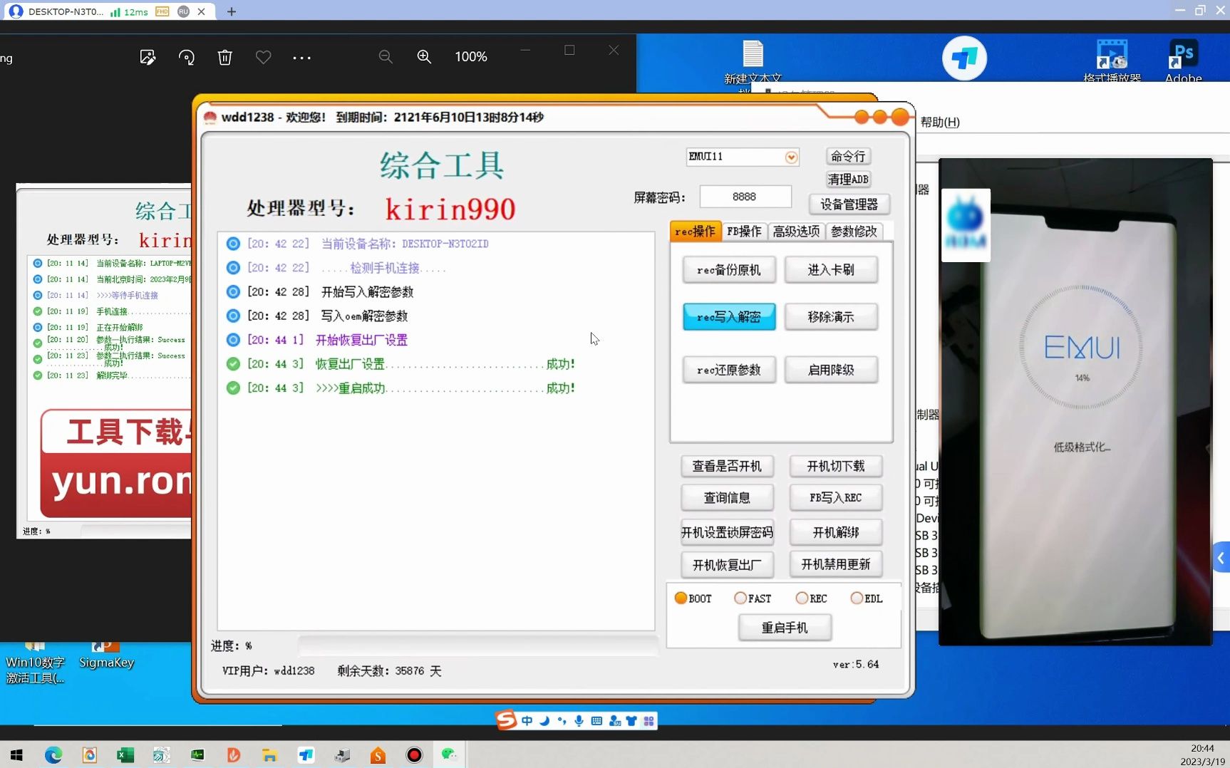Select the REC radio option
The height and width of the screenshot is (768, 1230).
[812, 598]
